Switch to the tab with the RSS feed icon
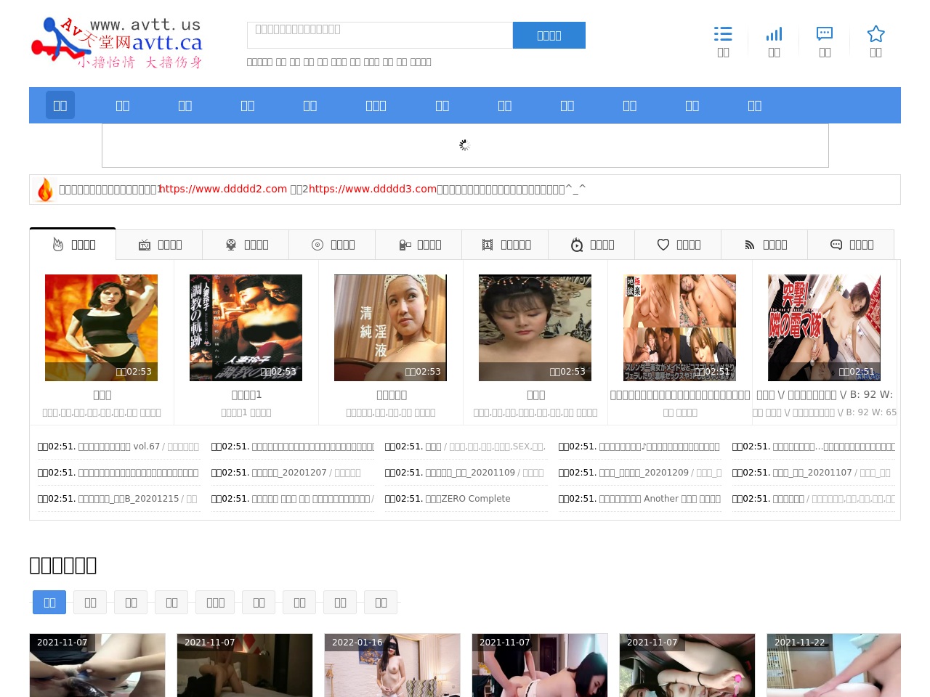 (764, 245)
